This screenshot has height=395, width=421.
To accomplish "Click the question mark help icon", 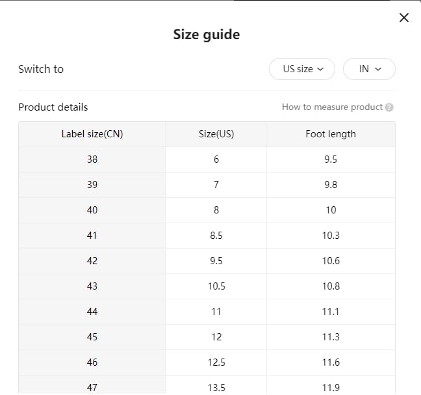I will 389,107.
